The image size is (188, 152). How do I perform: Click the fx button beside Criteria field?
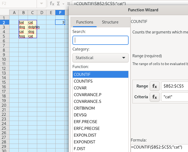[155, 97]
